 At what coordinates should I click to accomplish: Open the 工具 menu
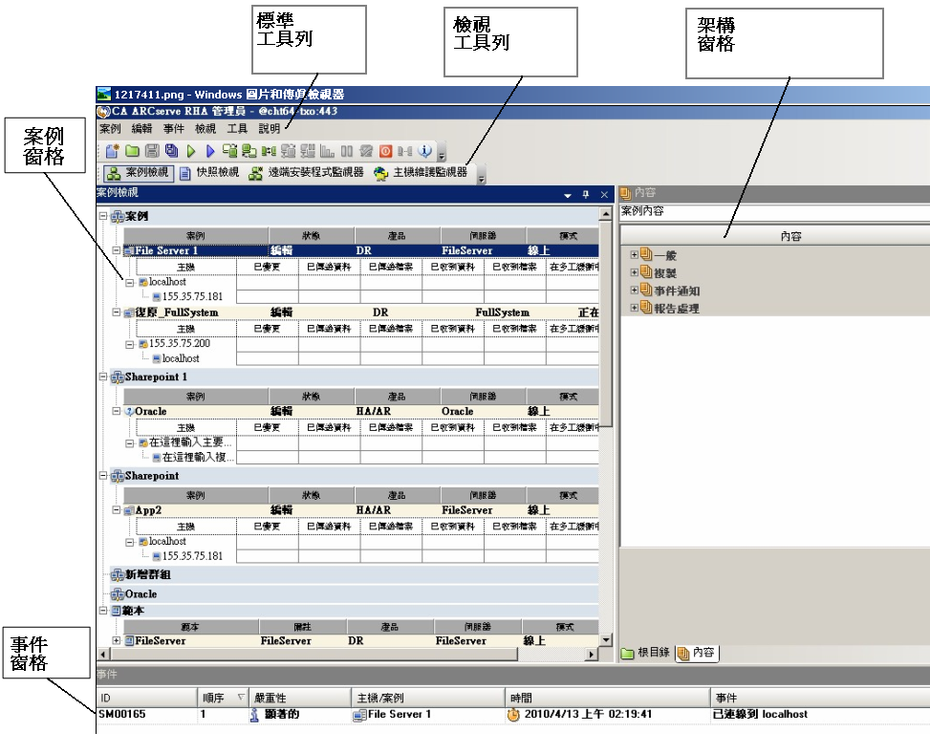pos(237,129)
